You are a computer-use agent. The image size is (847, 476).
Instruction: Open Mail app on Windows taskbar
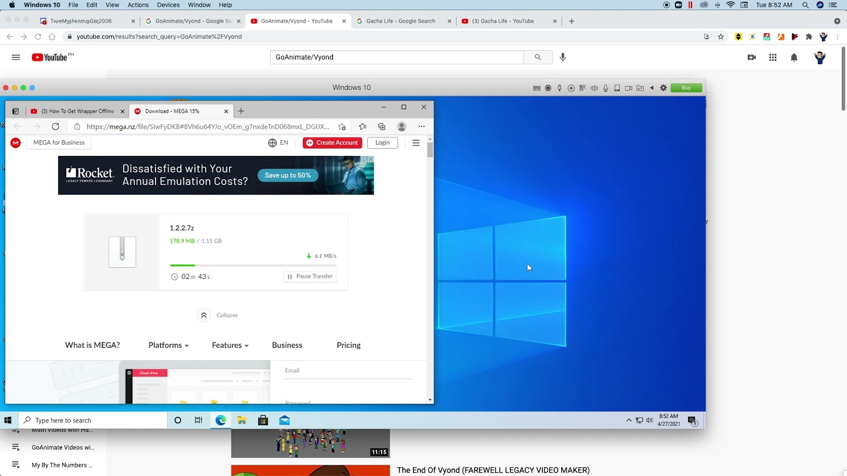click(285, 420)
